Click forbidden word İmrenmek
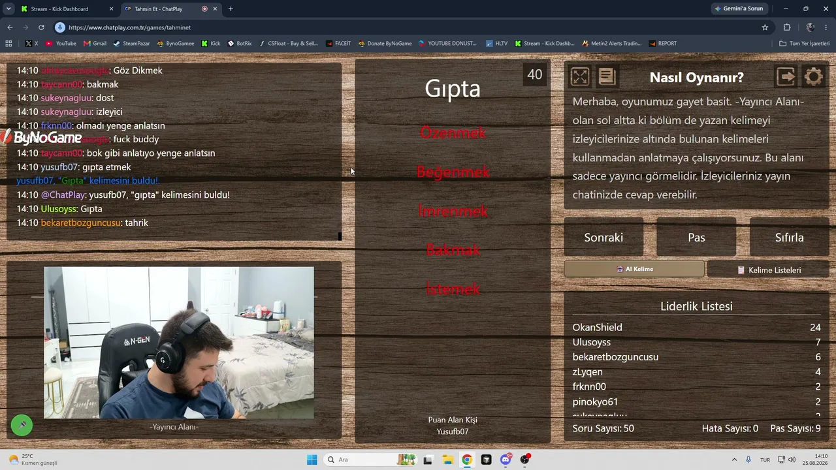 453,211
